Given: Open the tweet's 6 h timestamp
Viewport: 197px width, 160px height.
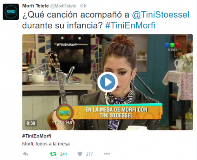Looking at the screenshot, I should 84,6.
